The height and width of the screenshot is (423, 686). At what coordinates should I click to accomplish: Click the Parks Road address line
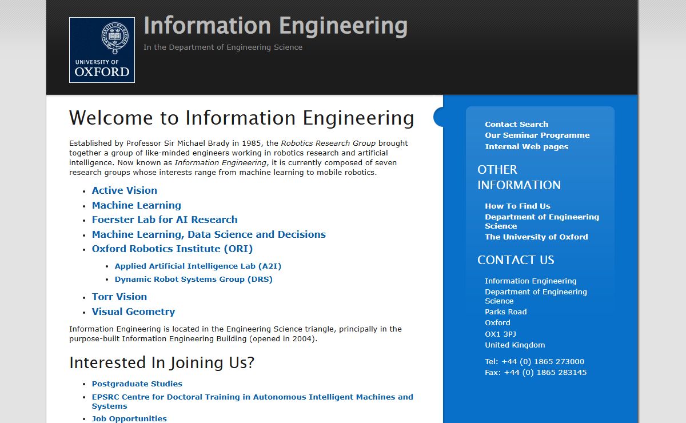(x=506, y=312)
